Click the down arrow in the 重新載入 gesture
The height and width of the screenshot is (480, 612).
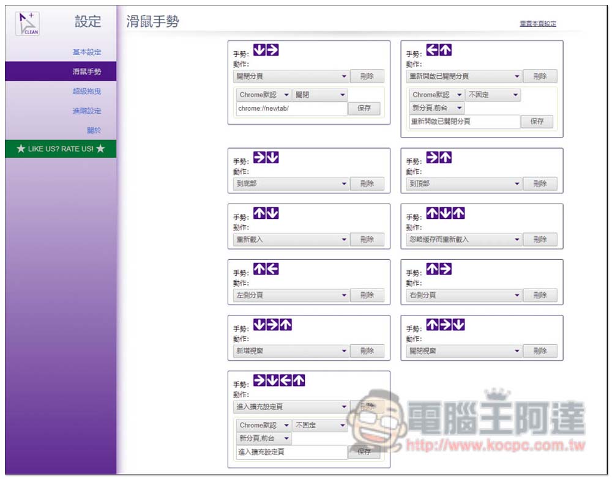[272, 213]
